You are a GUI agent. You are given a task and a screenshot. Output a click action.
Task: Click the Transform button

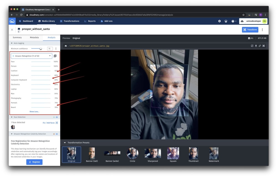[250, 30]
